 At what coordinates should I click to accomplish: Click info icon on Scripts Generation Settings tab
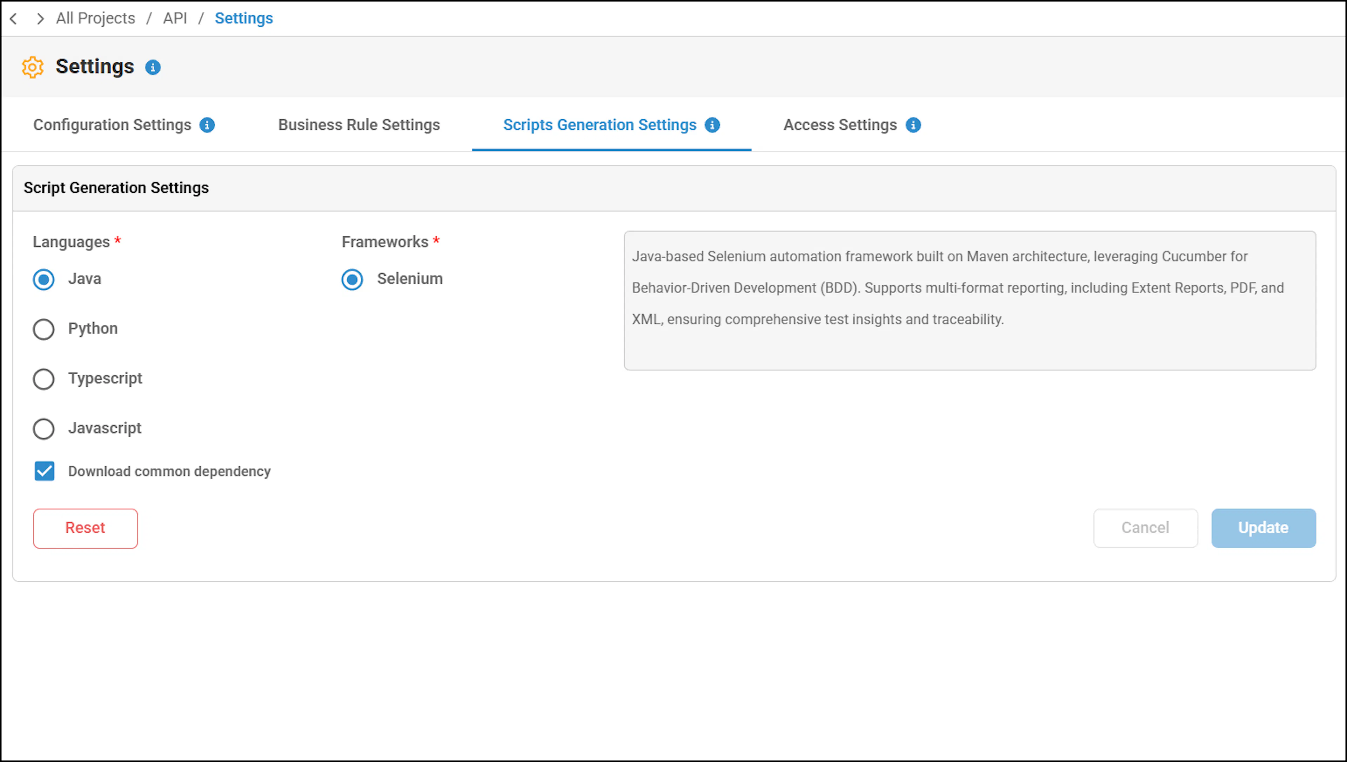(712, 125)
